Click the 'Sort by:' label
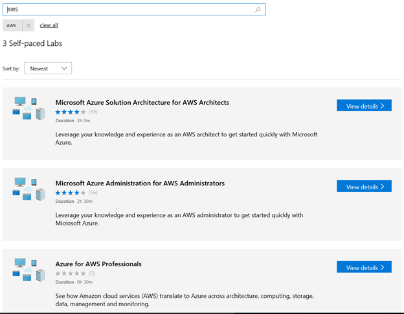Image resolution: width=404 pixels, height=314 pixels. tap(11, 68)
